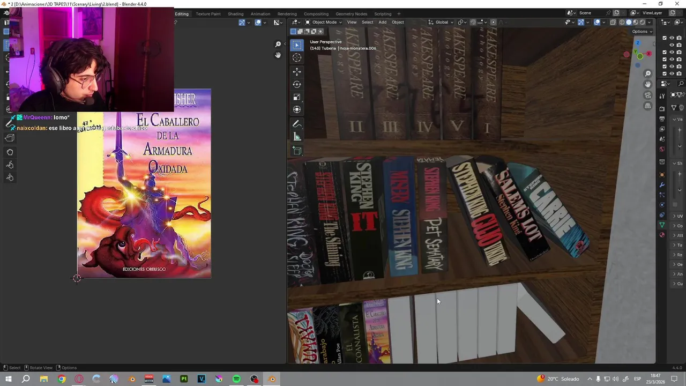
Task: Switch to wireframe viewport shading
Action: [x=622, y=22]
